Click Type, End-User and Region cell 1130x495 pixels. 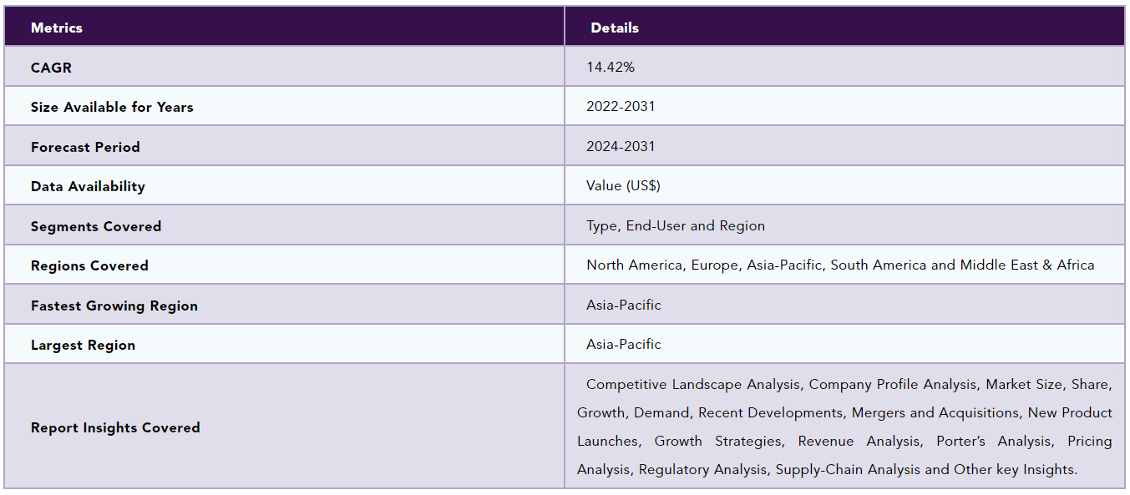(x=676, y=225)
